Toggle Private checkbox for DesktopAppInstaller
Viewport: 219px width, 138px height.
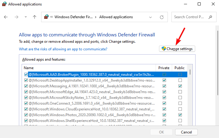tap(164, 80)
